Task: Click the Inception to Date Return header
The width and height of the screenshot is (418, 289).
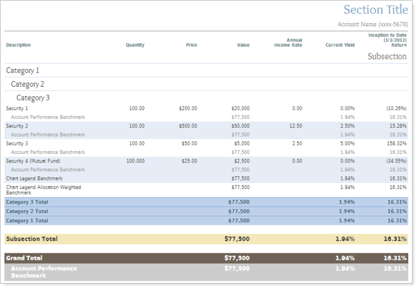Action: [387, 40]
